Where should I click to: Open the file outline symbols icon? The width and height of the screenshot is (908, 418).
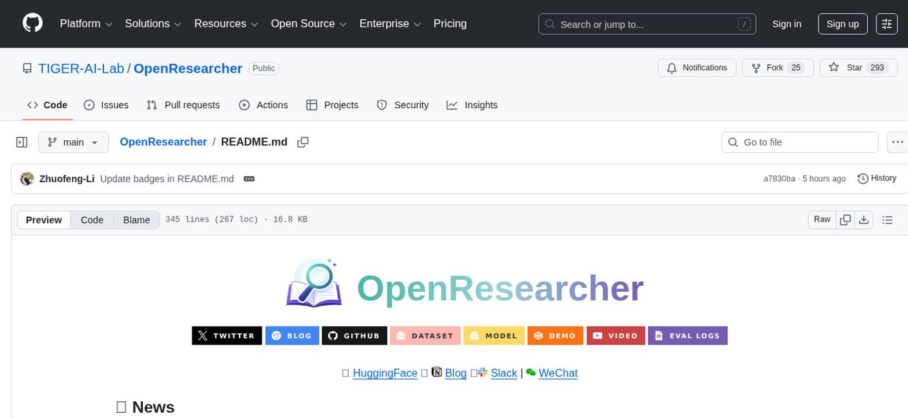coord(888,219)
